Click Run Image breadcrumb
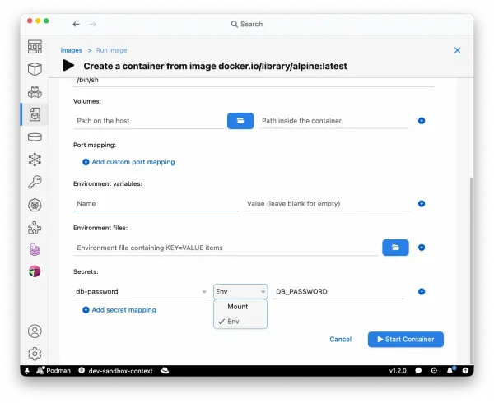Viewport: 494px width, 403px height. pyautogui.click(x=111, y=50)
